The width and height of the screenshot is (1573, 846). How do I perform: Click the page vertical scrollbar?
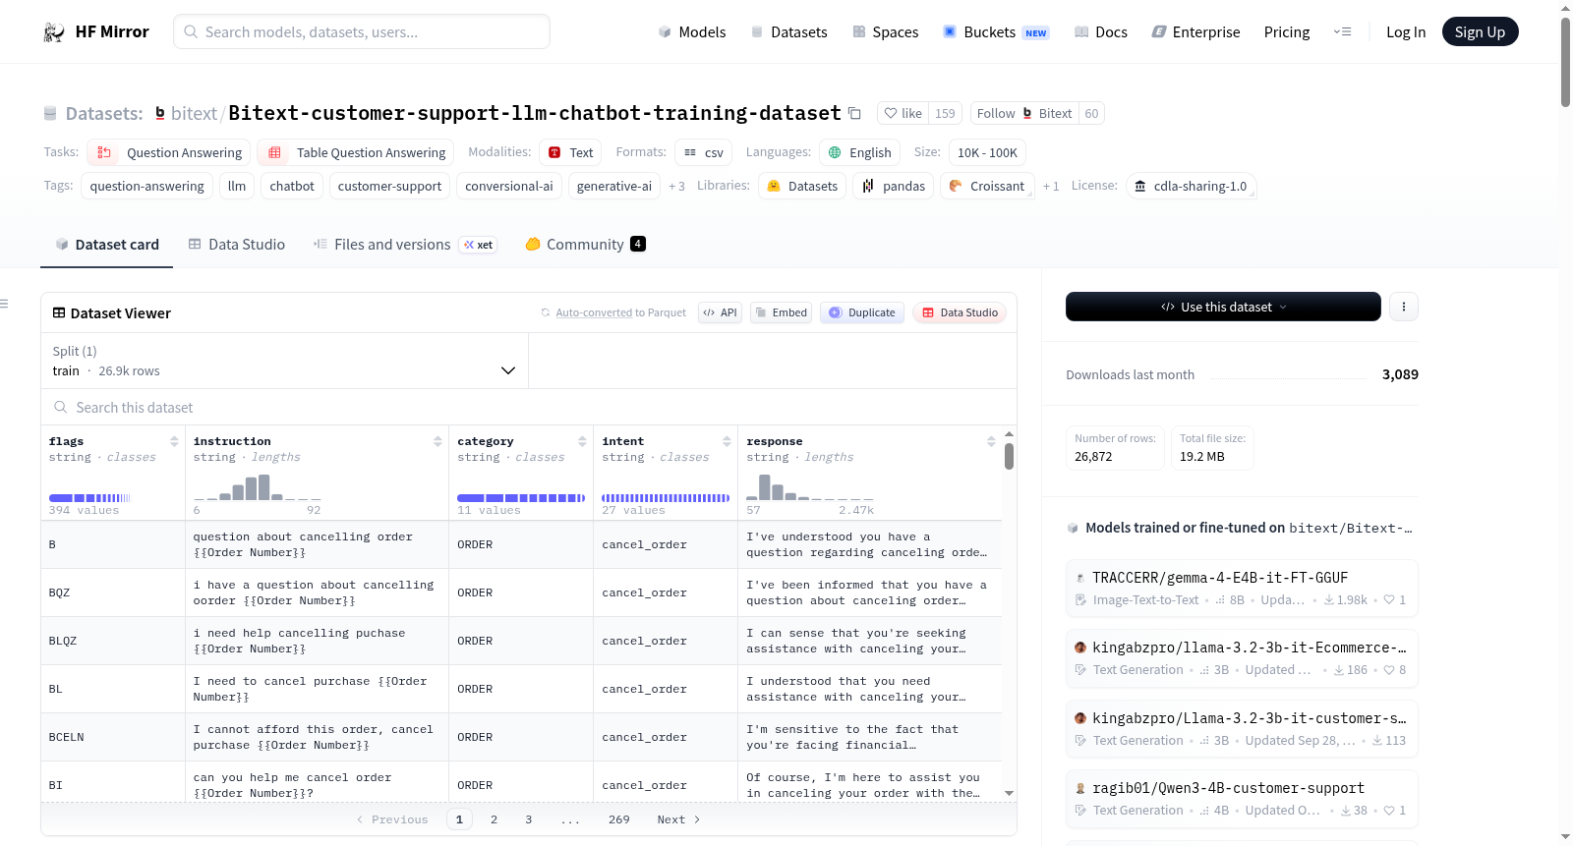pyautogui.click(x=1565, y=61)
